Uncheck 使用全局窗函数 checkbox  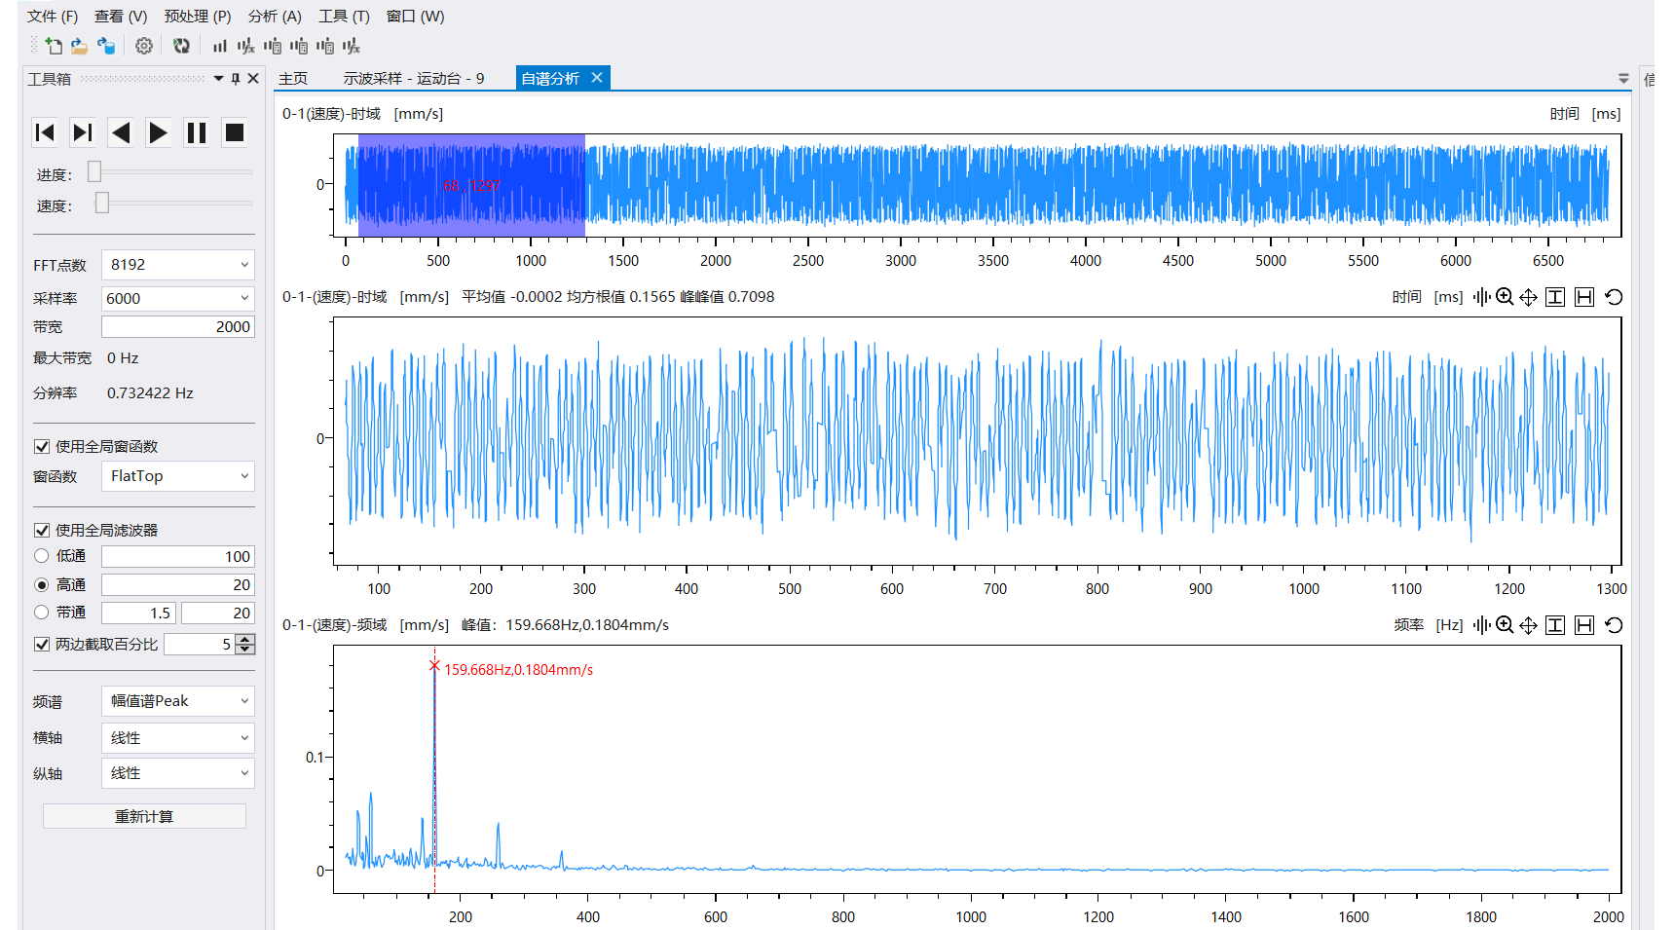pos(42,447)
